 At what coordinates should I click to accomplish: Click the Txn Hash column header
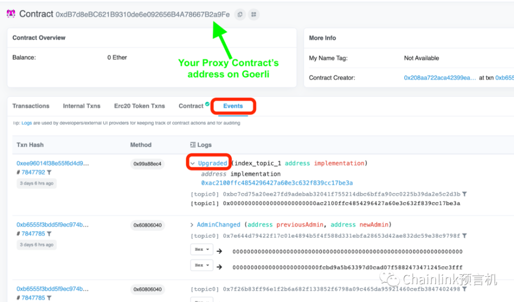(x=30, y=145)
